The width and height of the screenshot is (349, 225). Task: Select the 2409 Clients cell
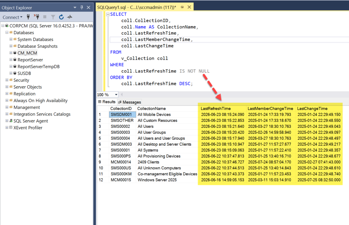(167, 162)
